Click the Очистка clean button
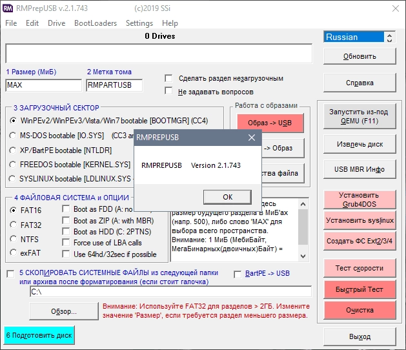406x350 pixels. [x=360, y=310]
